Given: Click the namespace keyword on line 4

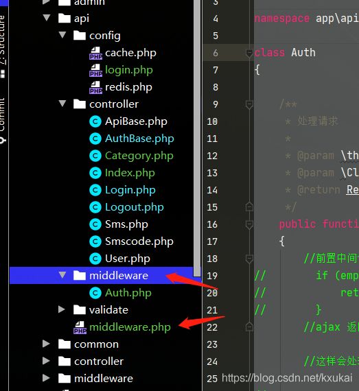Looking at the screenshot, I should [281, 19].
